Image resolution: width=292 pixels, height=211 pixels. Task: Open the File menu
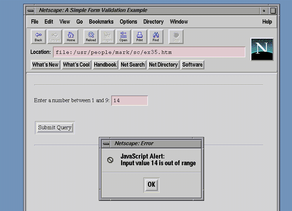35,22
